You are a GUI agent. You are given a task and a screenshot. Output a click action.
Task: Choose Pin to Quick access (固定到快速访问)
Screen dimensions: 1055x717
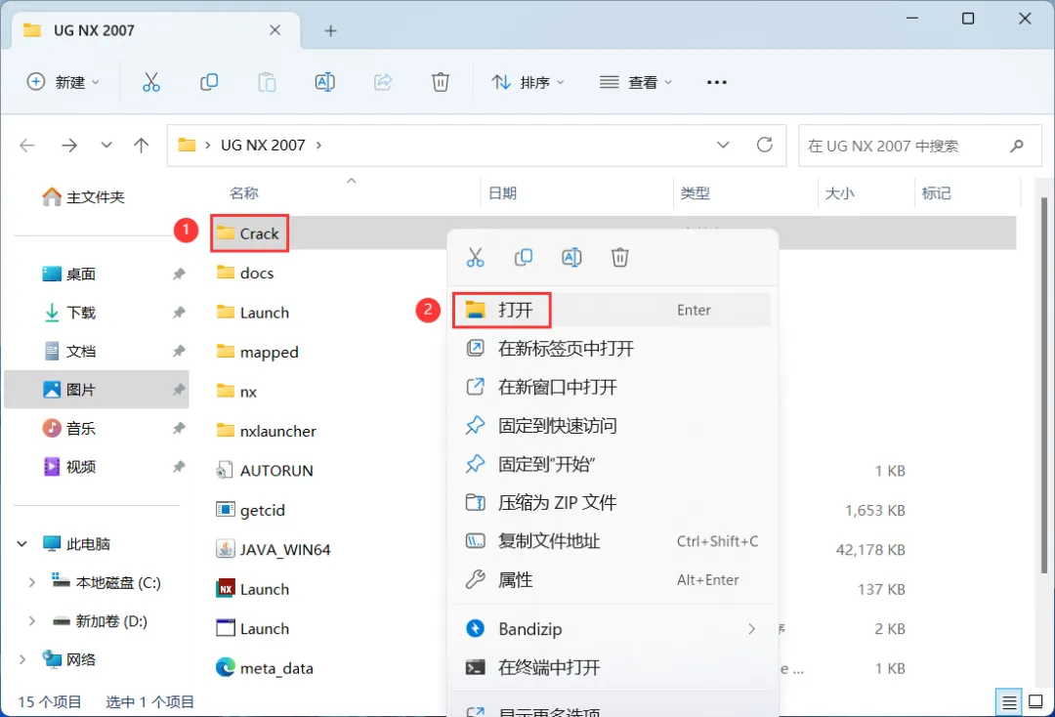pyautogui.click(x=612, y=426)
